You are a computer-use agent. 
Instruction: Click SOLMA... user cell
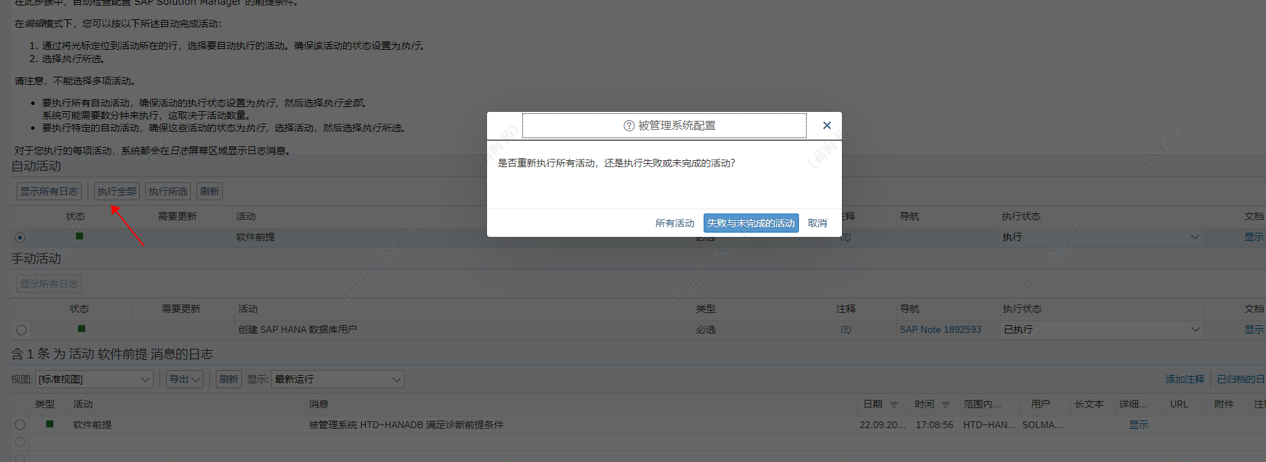click(1043, 425)
